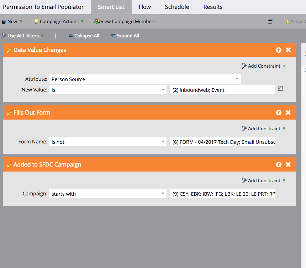Click the Campaign values field starting with CSY
The height and width of the screenshot is (268, 306).
pos(222,194)
